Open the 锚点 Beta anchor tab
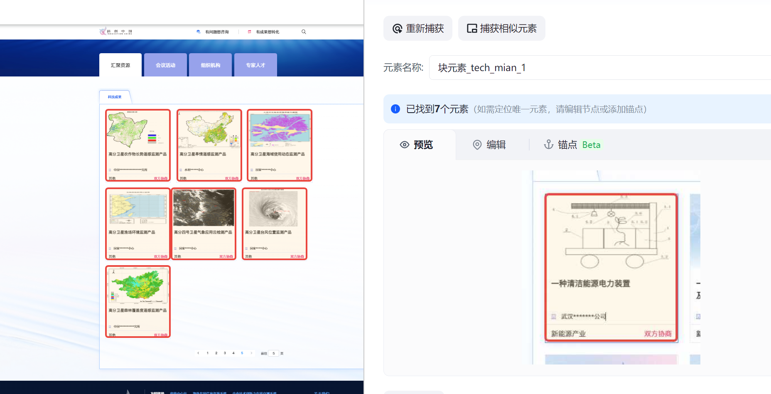Image resolution: width=771 pixels, height=394 pixels. (572, 145)
